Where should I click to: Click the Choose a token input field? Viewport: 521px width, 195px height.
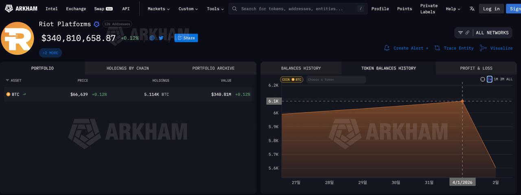335,80
